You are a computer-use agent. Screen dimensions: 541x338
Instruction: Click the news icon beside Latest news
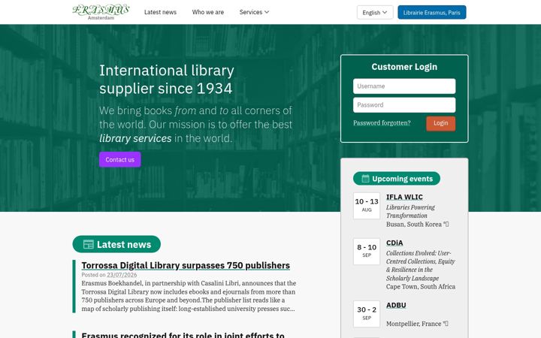click(x=89, y=244)
